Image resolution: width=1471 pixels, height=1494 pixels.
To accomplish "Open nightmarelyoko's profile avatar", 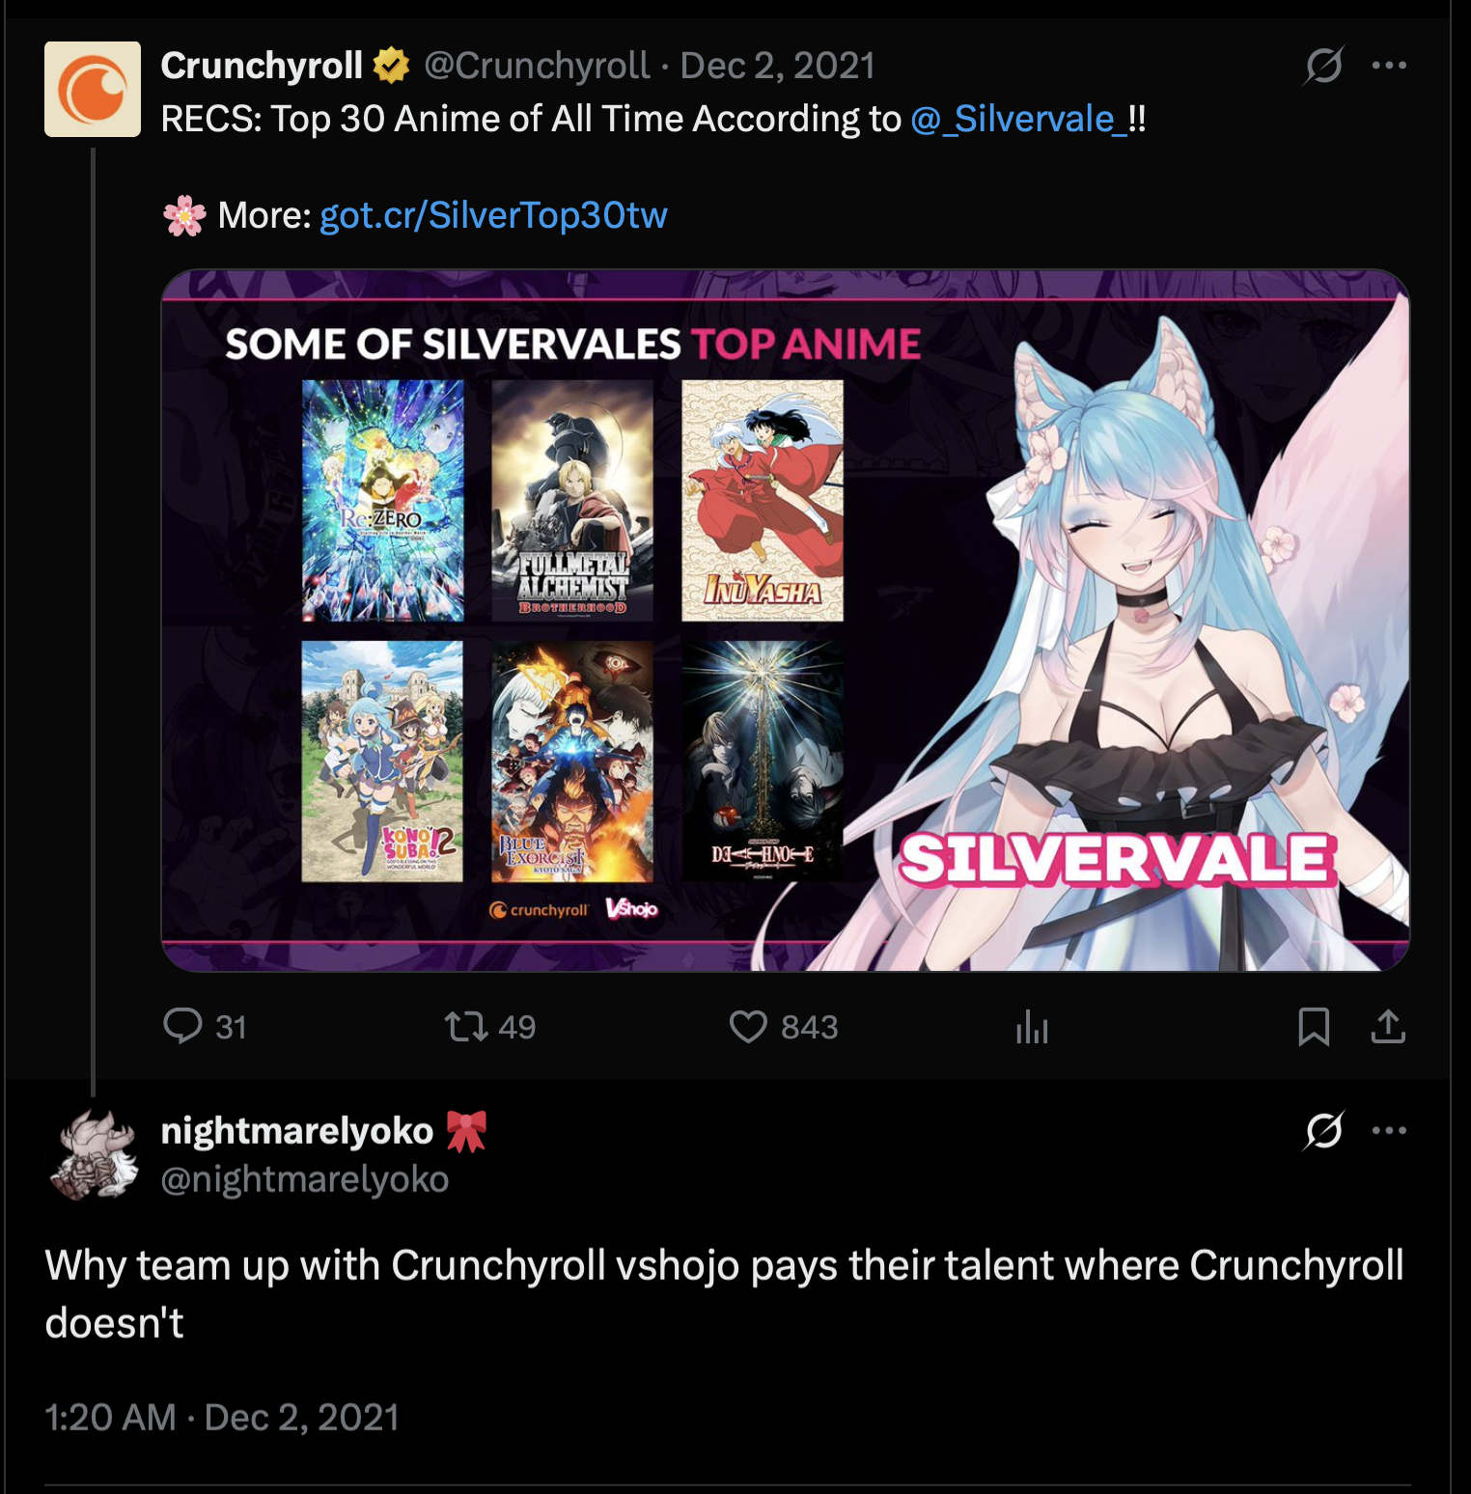I will click(x=94, y=1154).
